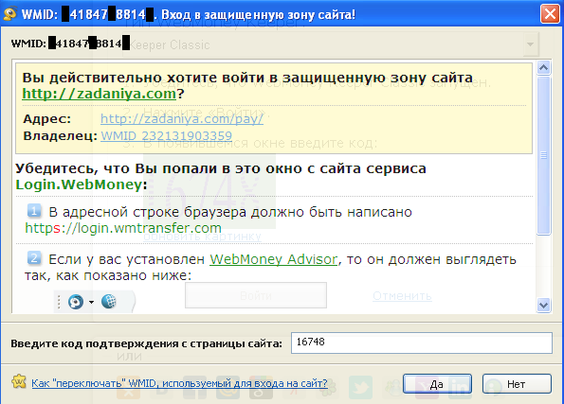The image size is (564, 404).
Task: Click the scroll up arrow
Action: tap(543, 67)
